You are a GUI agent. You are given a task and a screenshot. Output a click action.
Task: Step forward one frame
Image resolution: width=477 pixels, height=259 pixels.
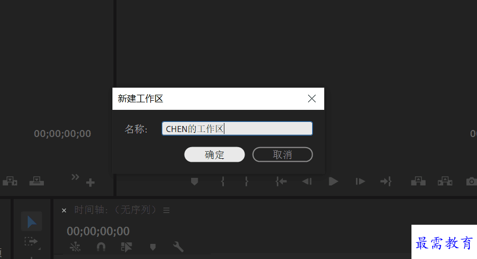[360, 181]
